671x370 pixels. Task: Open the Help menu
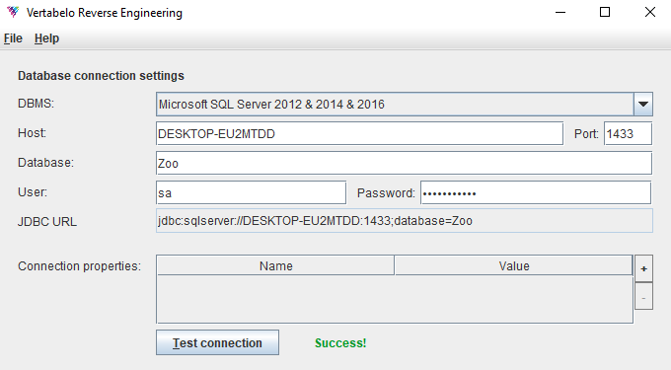coord(46,38)
